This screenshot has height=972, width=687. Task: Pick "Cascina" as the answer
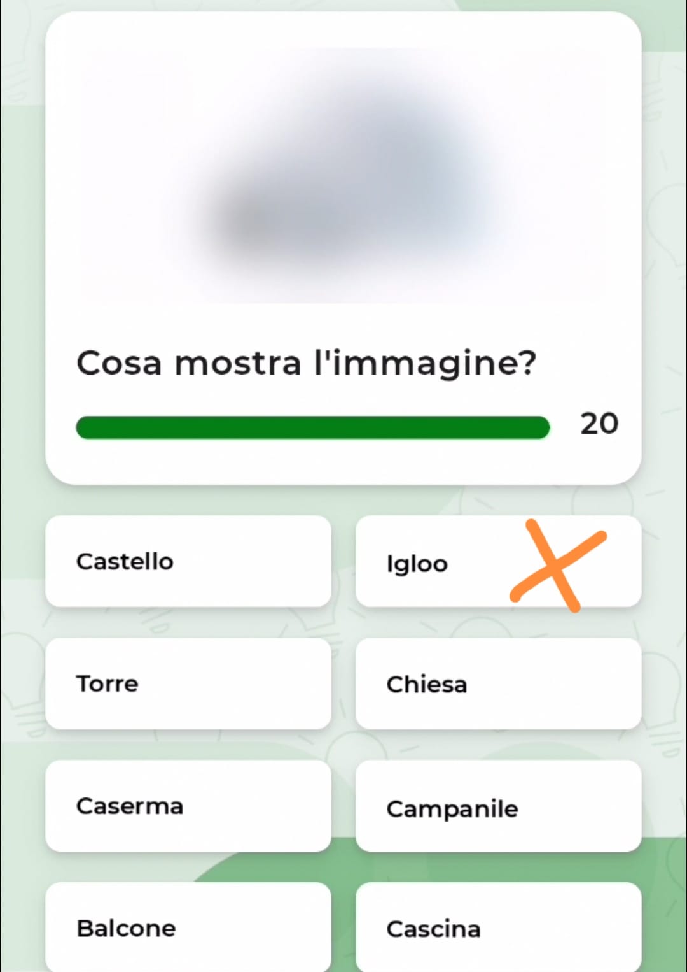point(498,927)
